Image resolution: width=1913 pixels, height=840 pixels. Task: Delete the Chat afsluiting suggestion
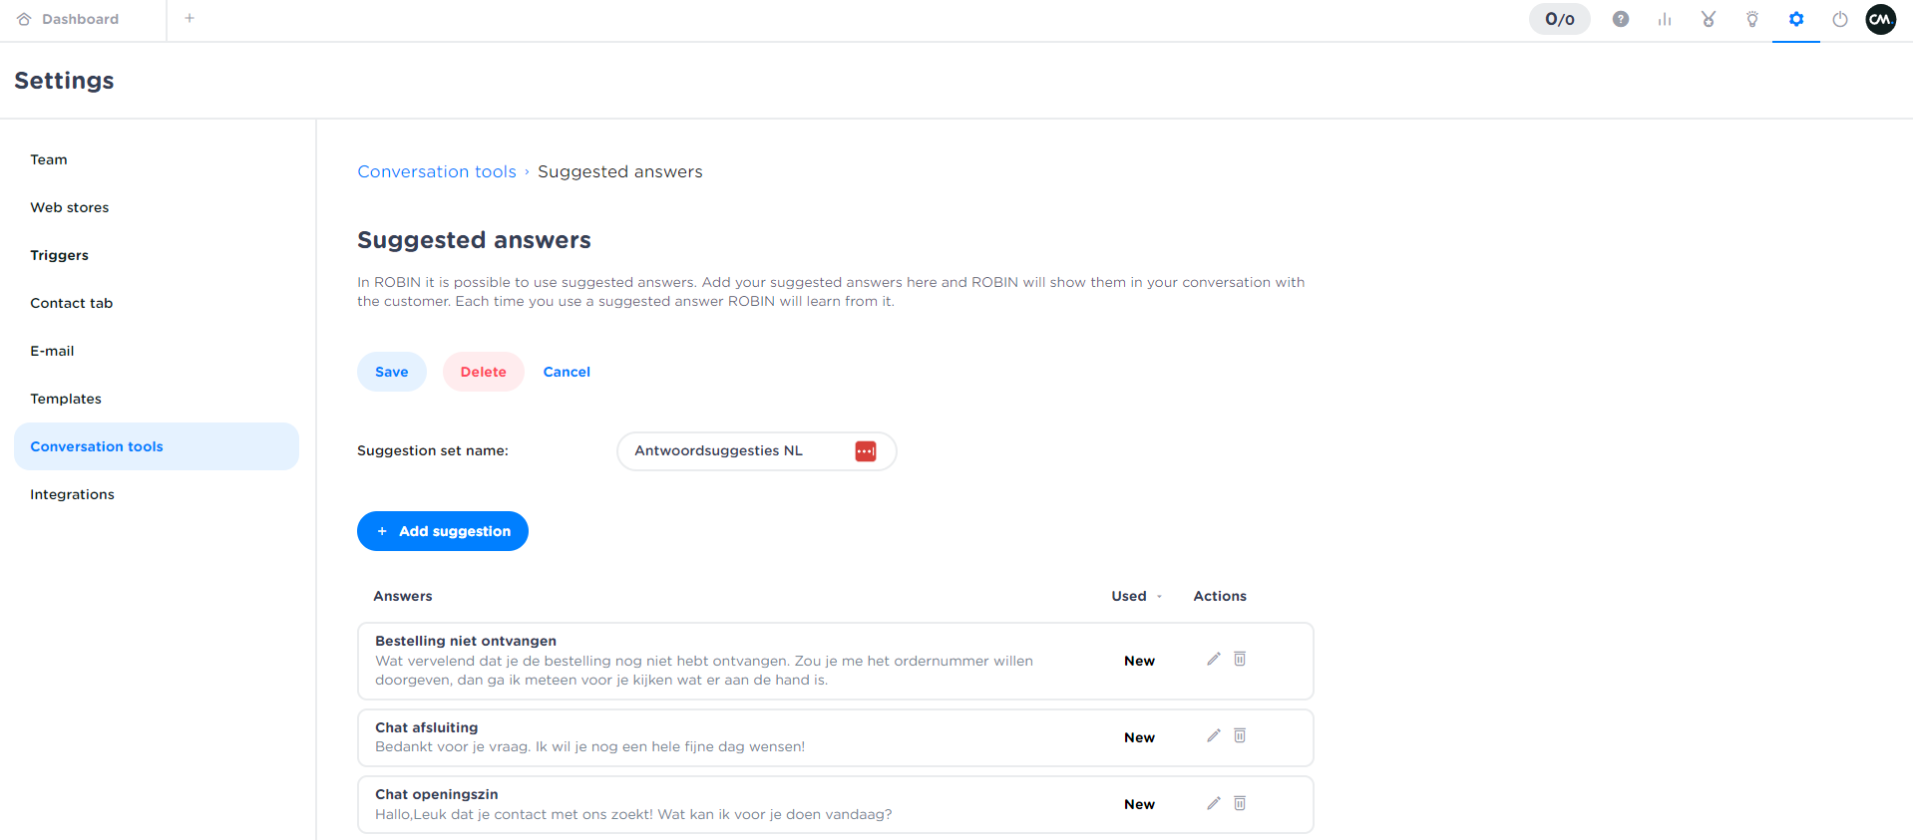pos(1240,735)
